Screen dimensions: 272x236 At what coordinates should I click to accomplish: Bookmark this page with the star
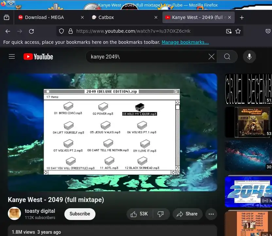[238, 31]
